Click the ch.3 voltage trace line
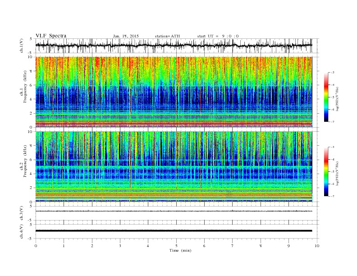The height and width of the screenshot is (276, 357). [x=174, y=211]
